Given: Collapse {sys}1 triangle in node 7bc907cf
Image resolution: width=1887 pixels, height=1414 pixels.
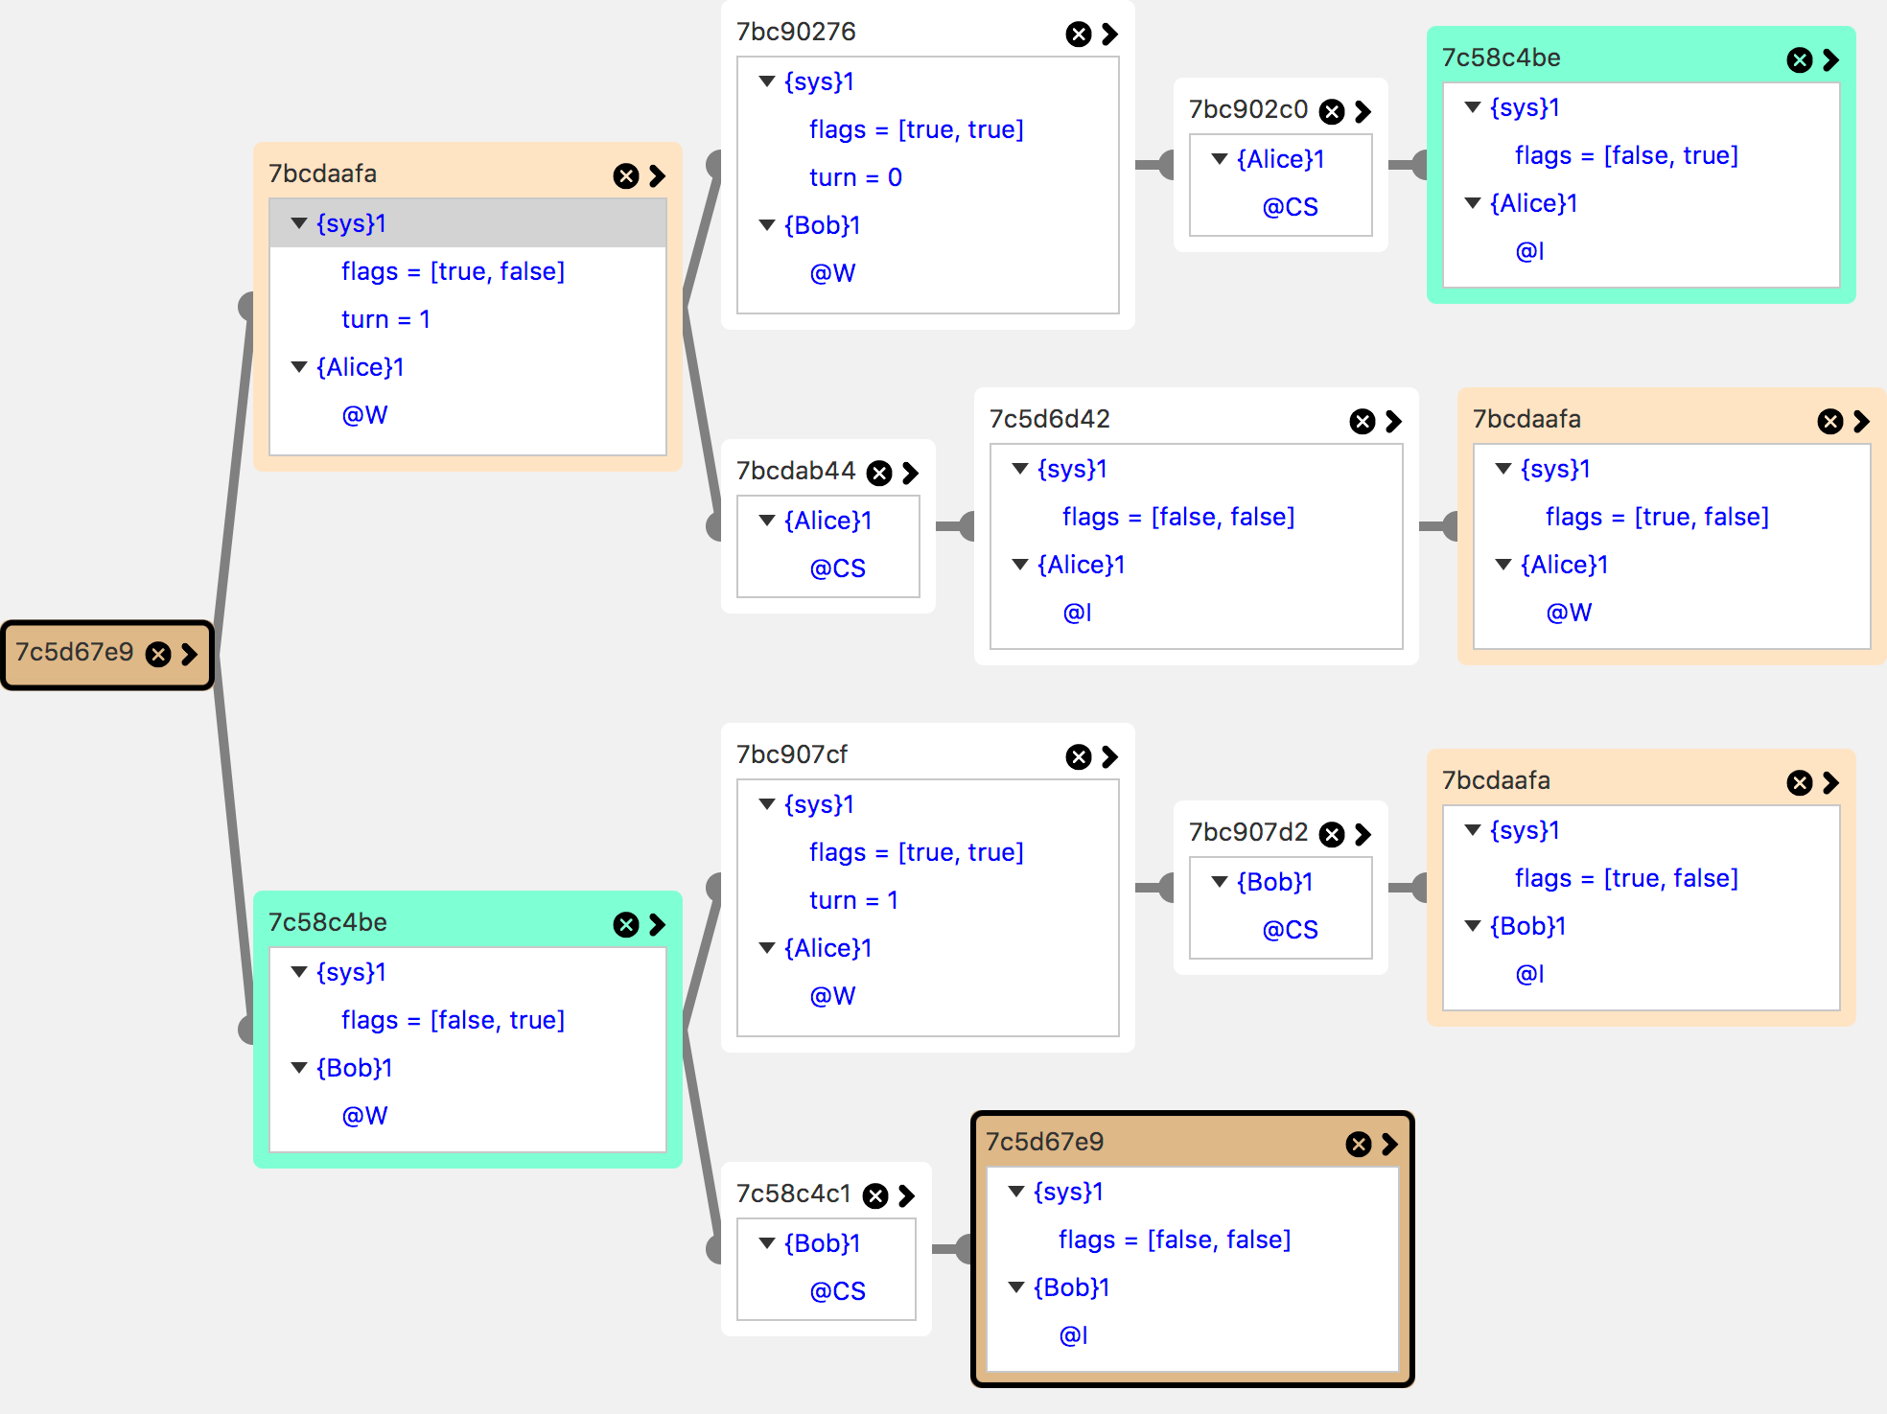Looking at the screenshot, I should [767, 804].
